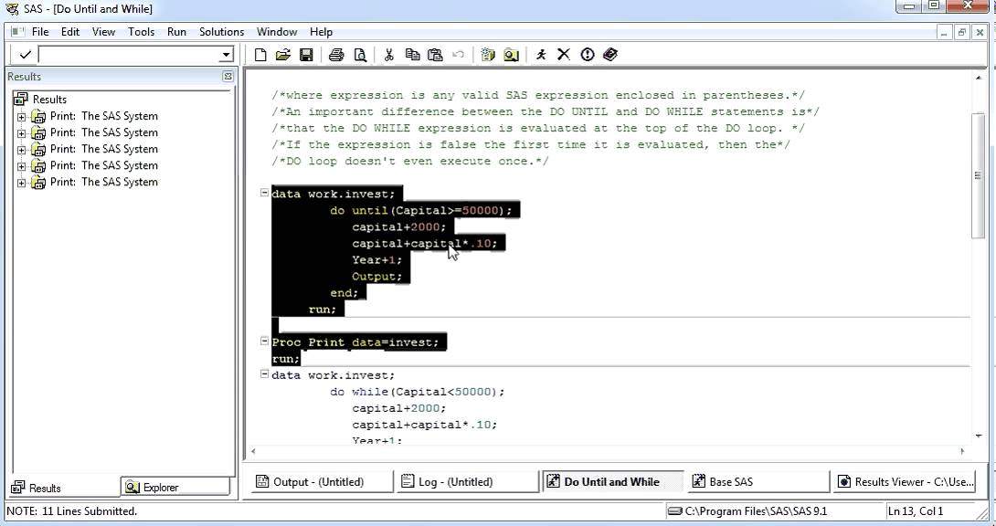Collapse the do until data step block
The width and height of the screenshot is (996, 526).
pyautogui.click(x=264, y=193)
